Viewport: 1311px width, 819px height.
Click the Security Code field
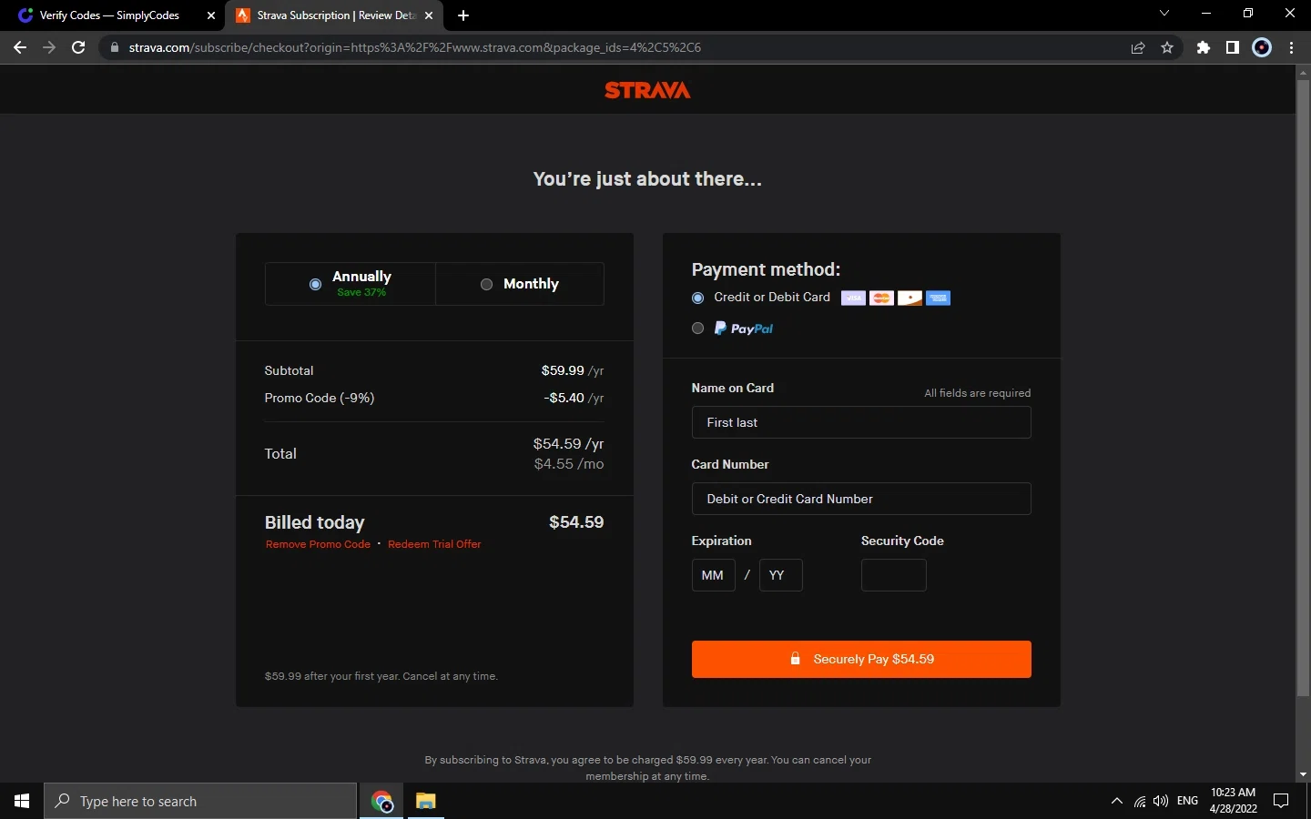894,575
